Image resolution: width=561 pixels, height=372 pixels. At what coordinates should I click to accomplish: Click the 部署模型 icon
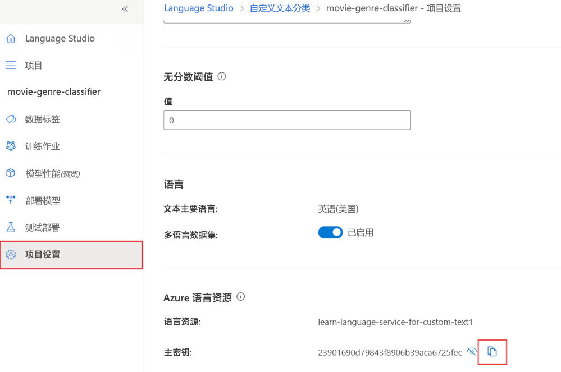[x=11, y=200]
